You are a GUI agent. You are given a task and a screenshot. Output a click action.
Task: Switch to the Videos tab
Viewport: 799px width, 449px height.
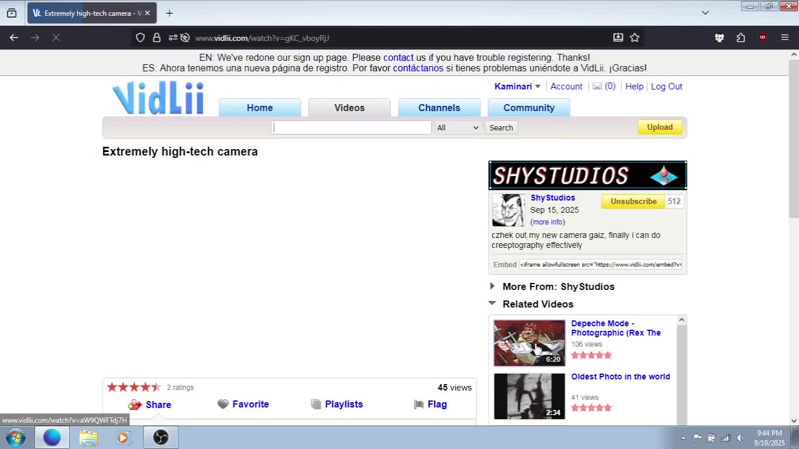(x=349, y=108)
